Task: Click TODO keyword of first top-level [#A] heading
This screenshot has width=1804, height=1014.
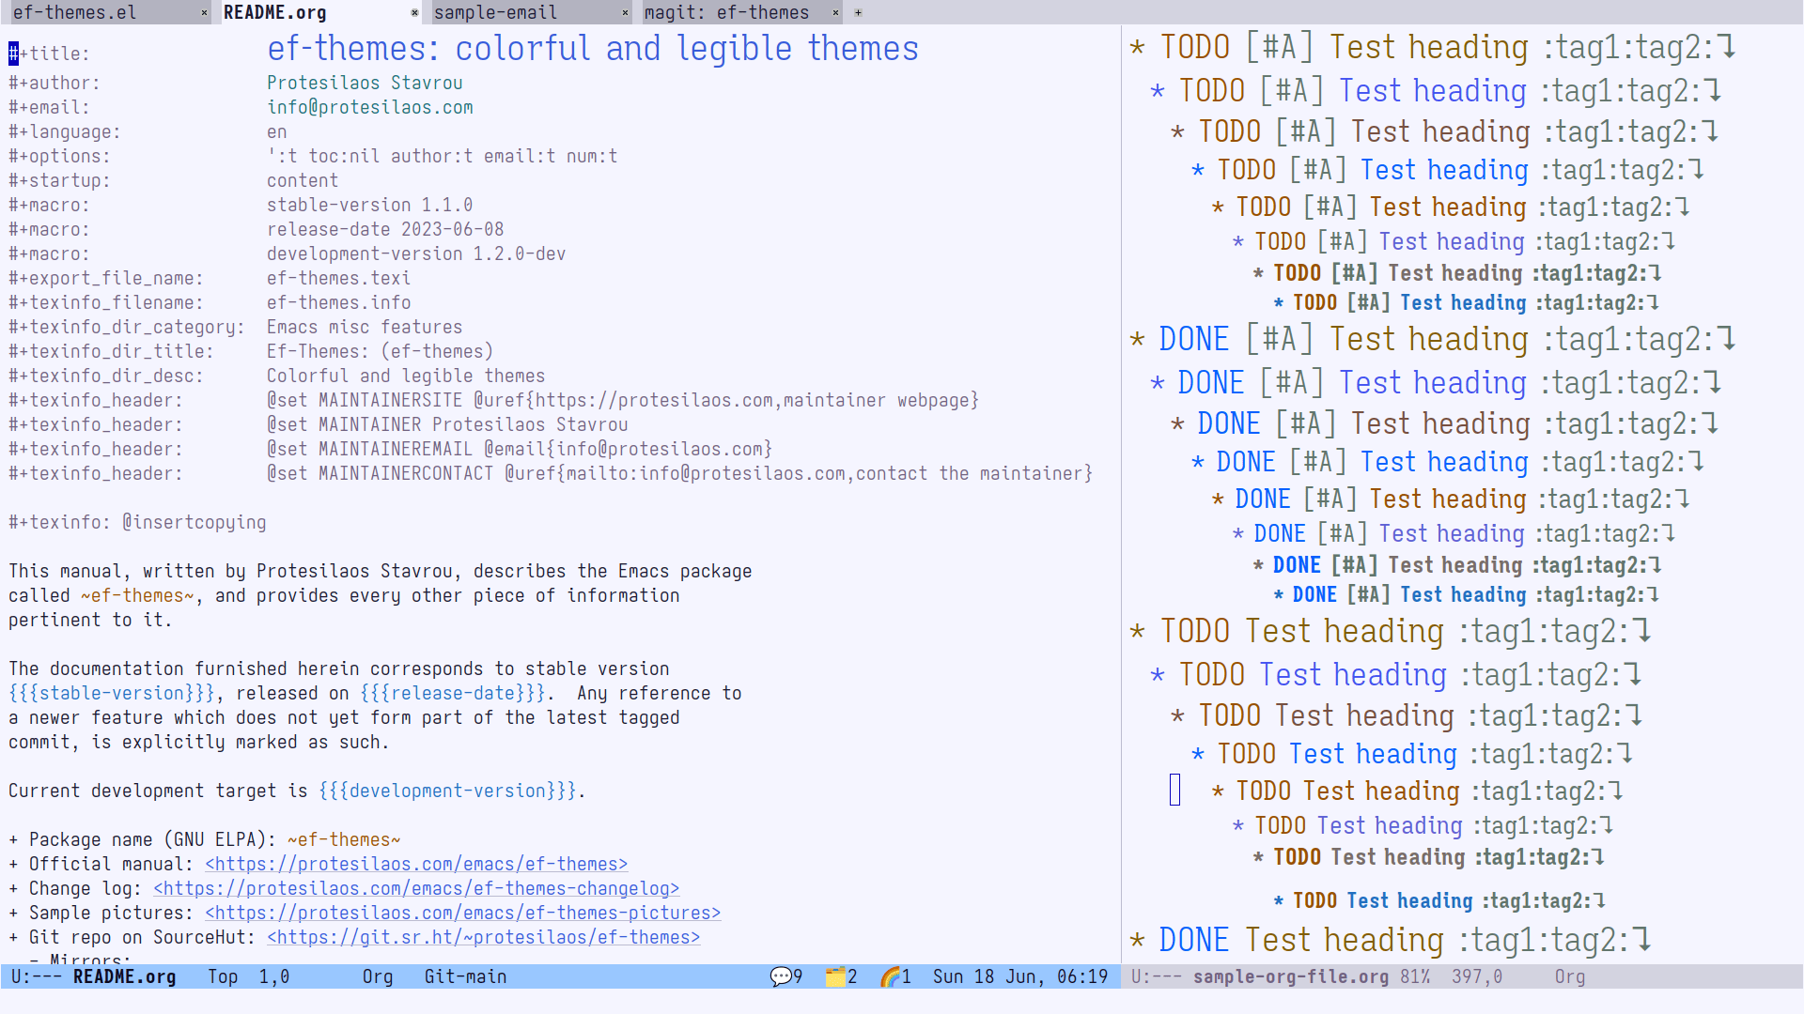Action: pyautogui.click(x=1194, y=47)
